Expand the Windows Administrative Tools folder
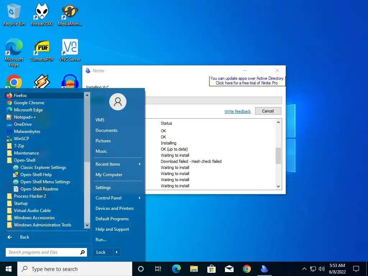This screenshot has height=276, width=368. (44, 225)
